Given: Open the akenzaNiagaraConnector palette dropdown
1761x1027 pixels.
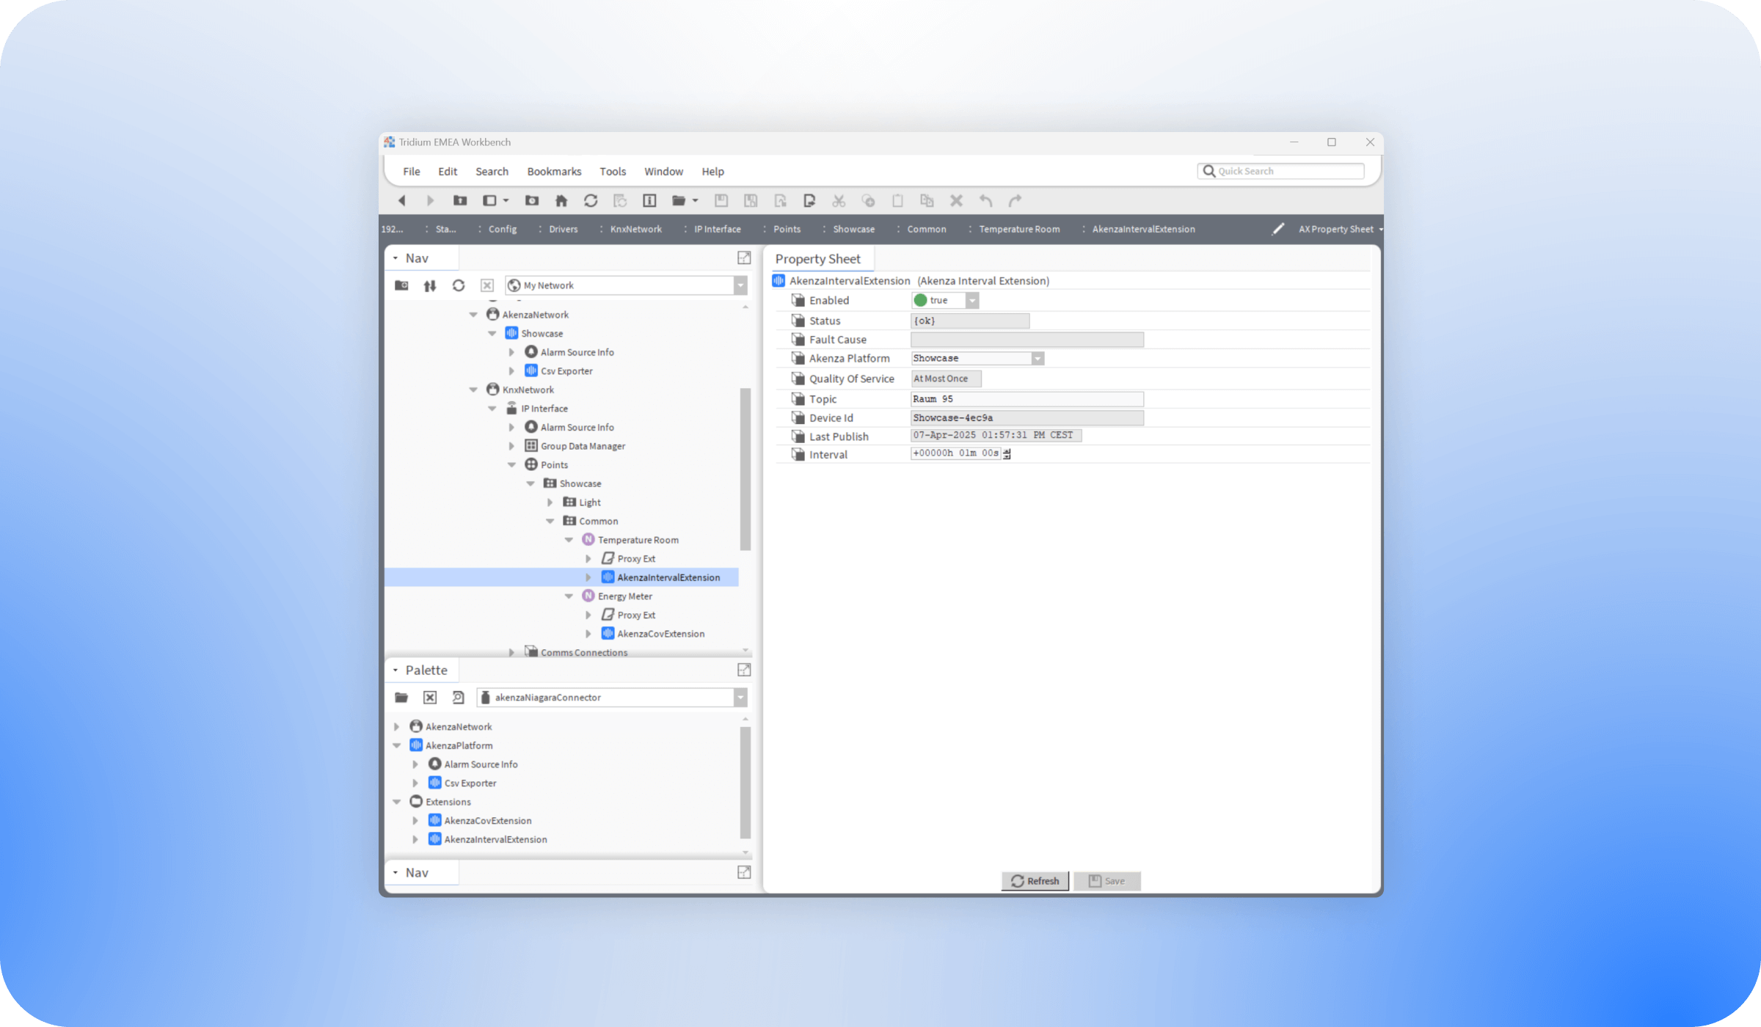Looking at the screenshot, I should click(740, 698).
